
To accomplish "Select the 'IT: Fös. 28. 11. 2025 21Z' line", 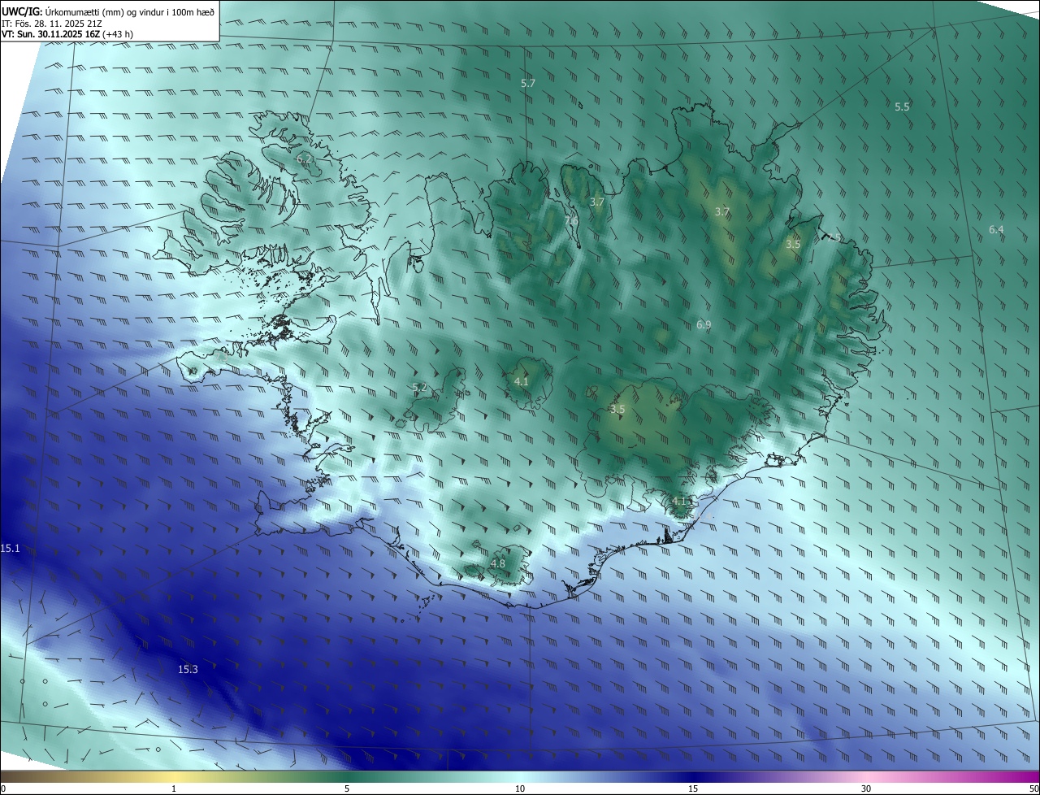I will (x=52, y=23).
